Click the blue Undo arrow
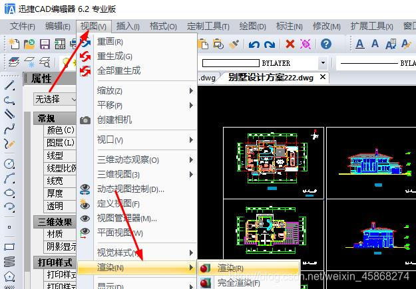Image resolution: width=416 pixels, height=289 pixels. pyautogui.click(x=254, y=45)
